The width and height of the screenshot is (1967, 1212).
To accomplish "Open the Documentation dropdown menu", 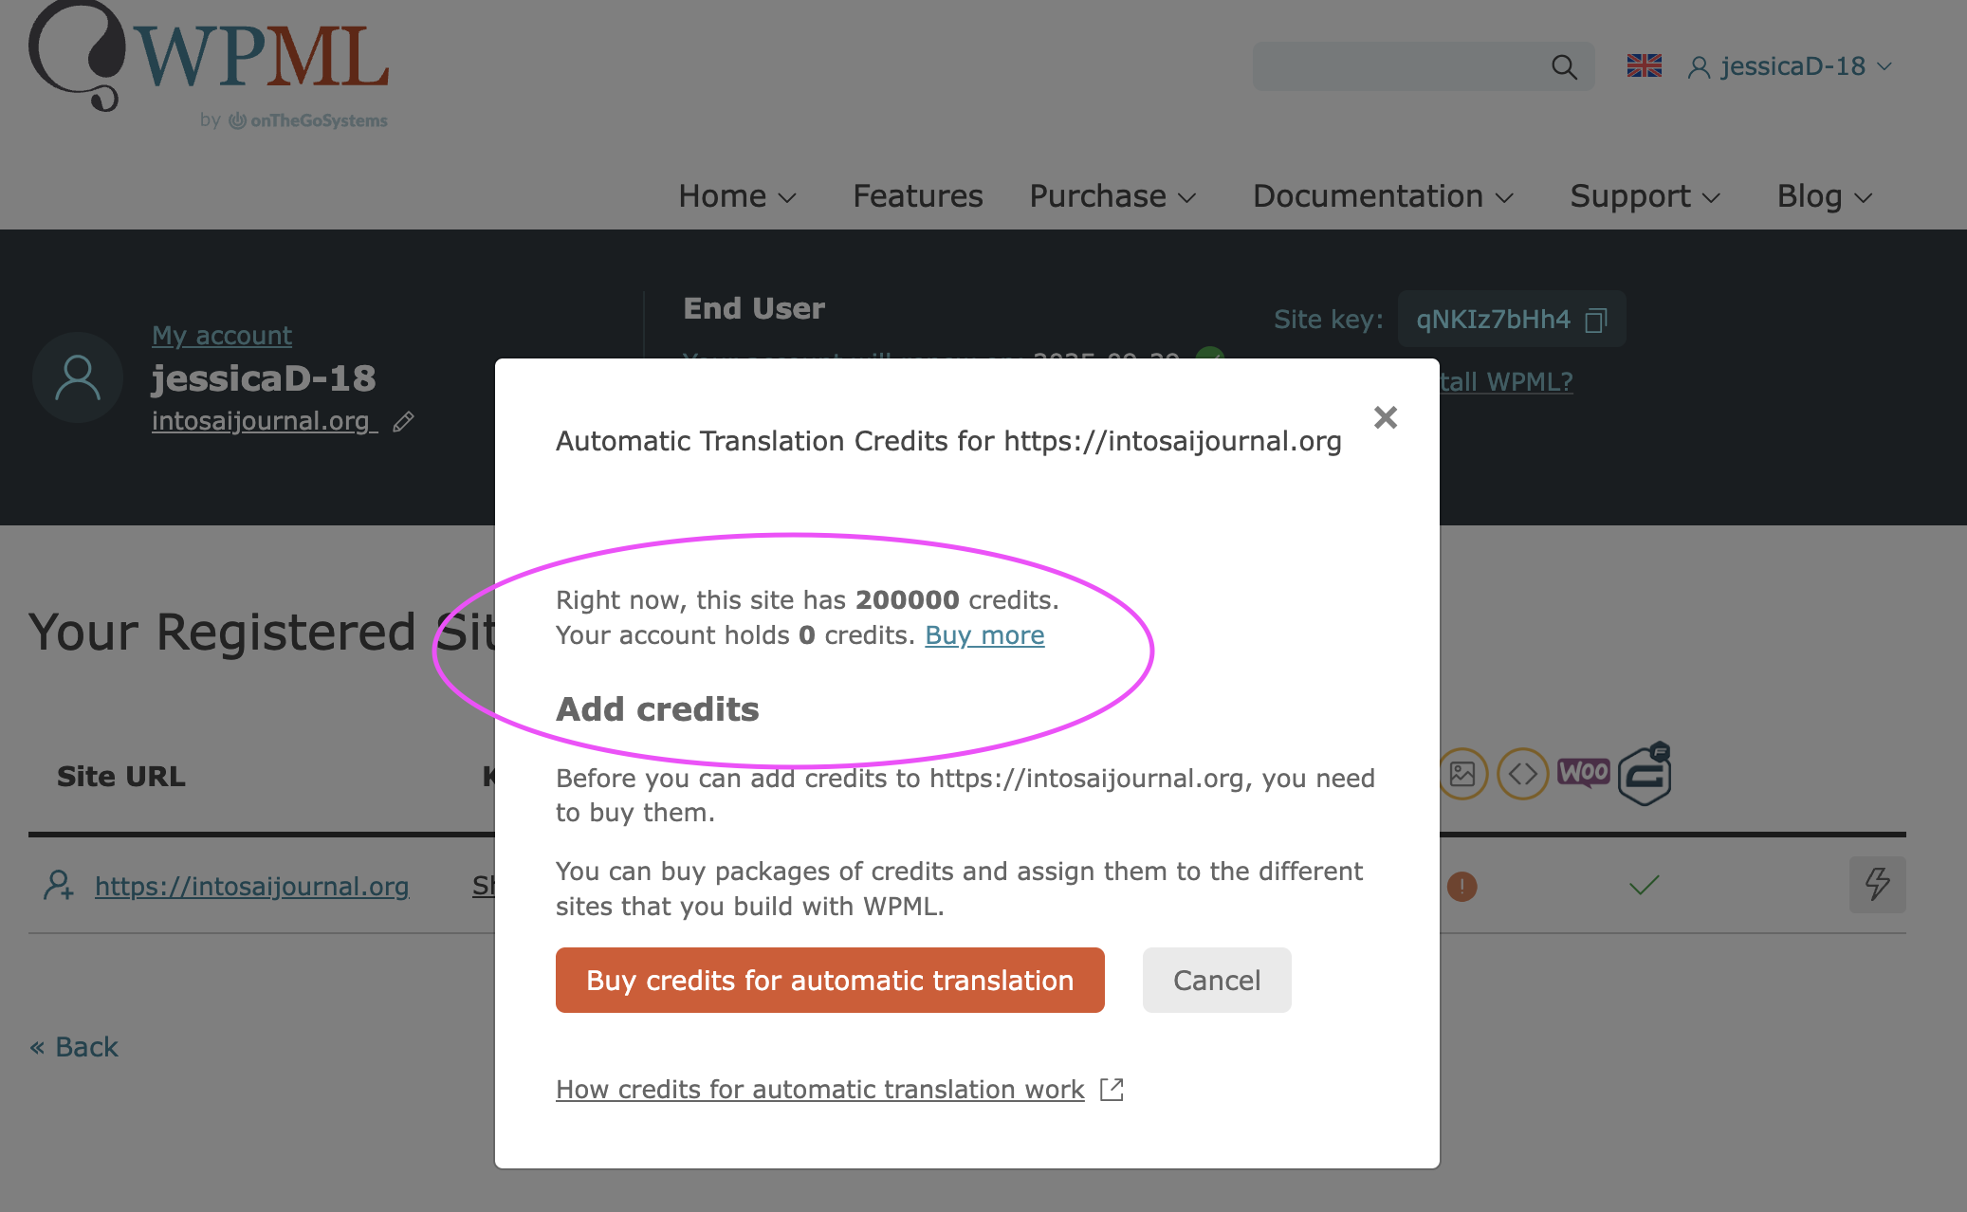I will [1383, 196].
